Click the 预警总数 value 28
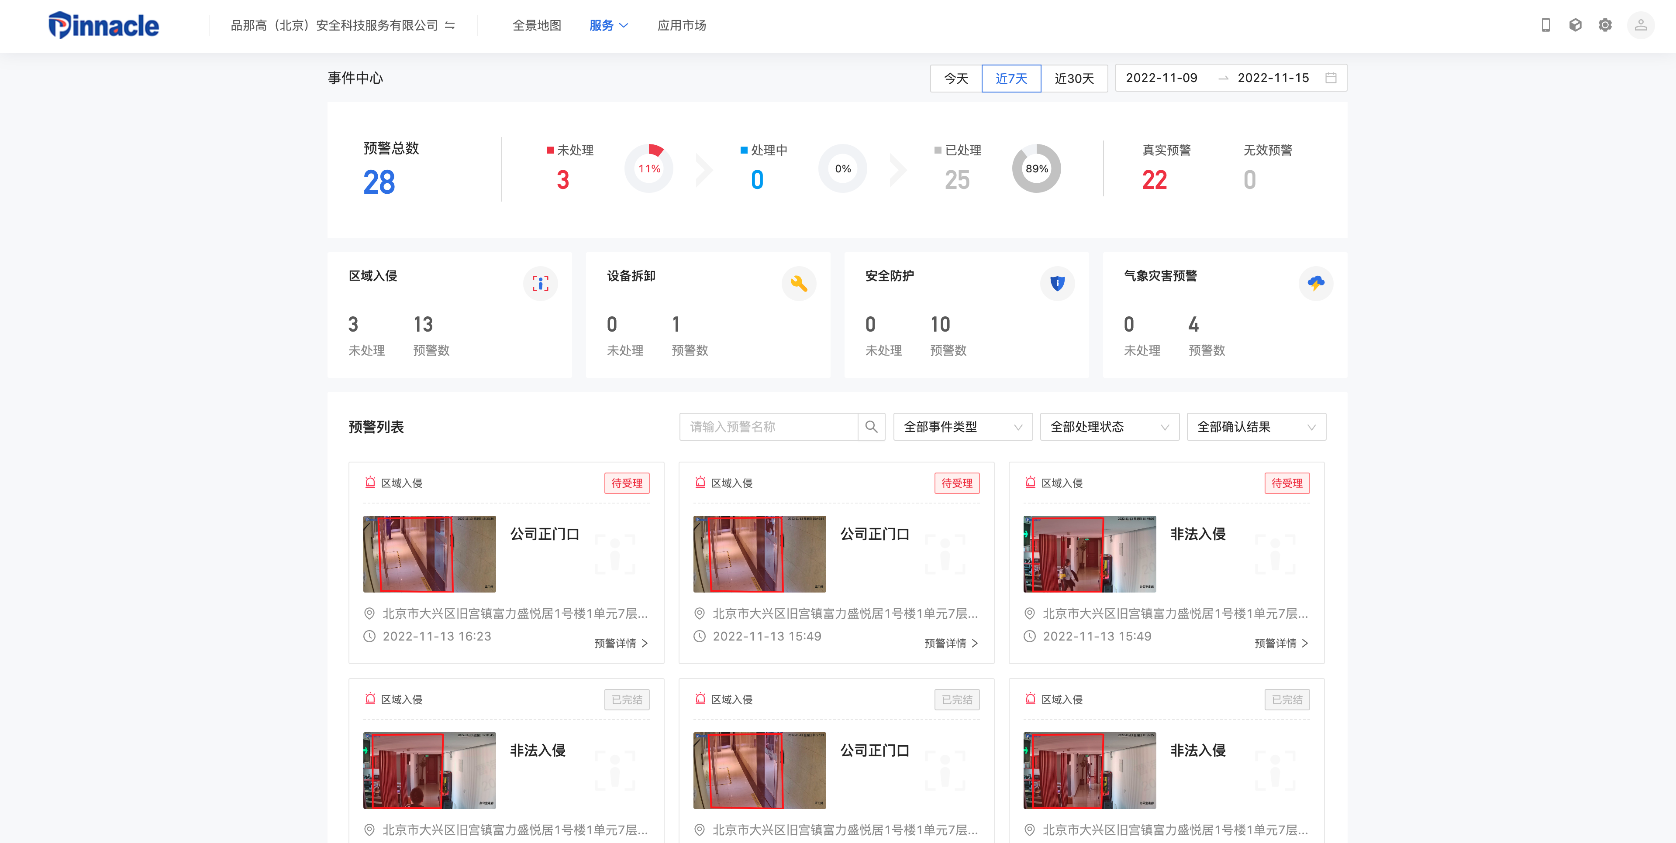The image size is (1676, 843). click(x=379, y=182)
